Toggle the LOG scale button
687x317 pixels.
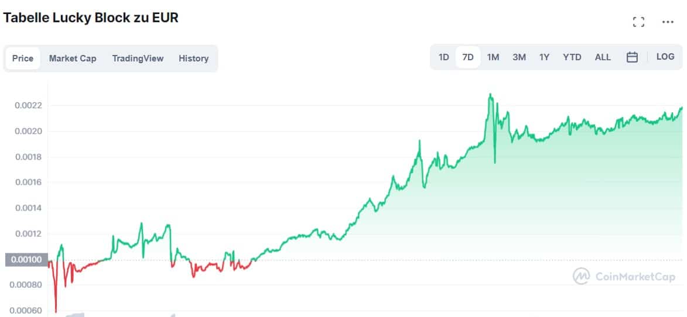(x=665, y=57)
